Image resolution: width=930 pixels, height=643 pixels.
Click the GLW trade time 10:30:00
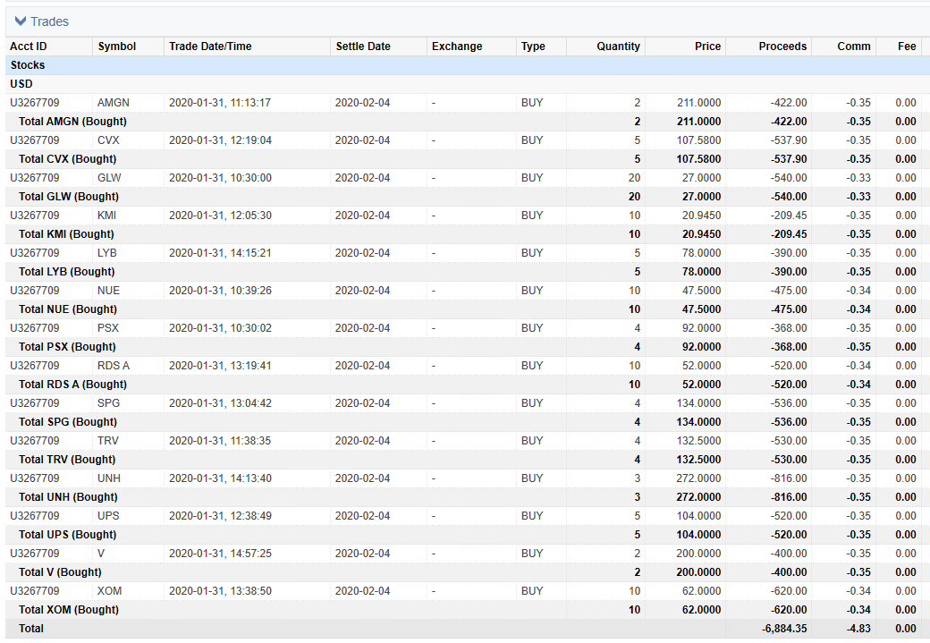click(x=250, y=178)
